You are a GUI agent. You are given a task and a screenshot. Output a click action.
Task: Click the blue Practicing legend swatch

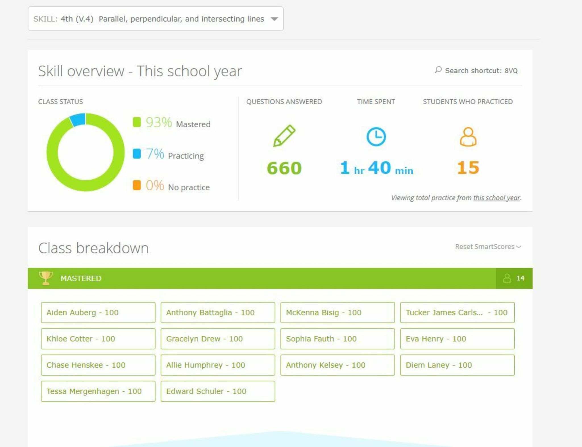(137, 154)
